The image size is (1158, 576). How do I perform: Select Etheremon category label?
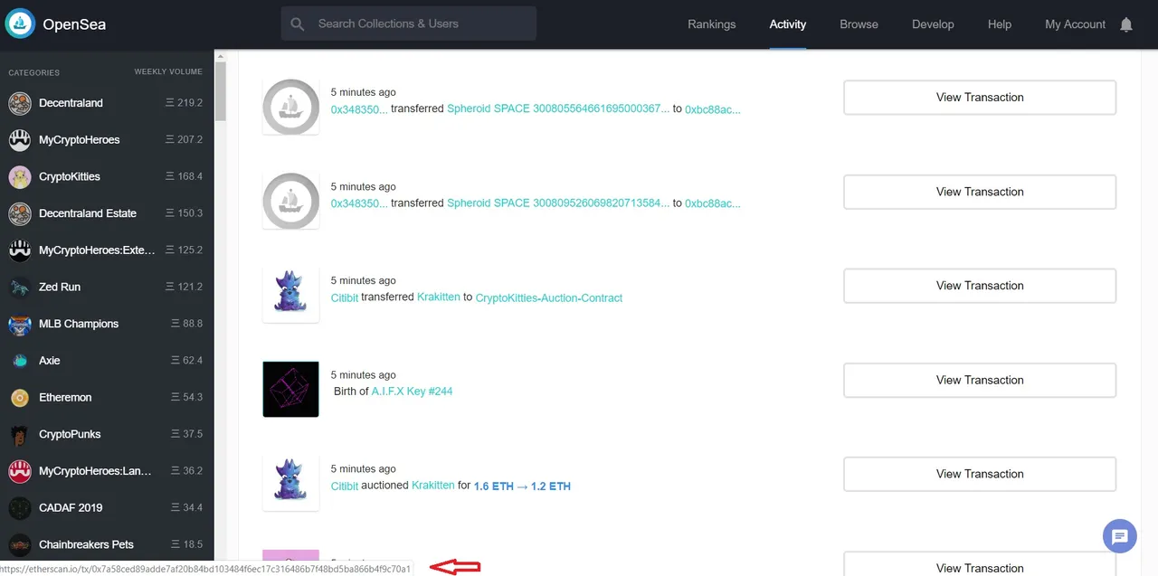65,398
